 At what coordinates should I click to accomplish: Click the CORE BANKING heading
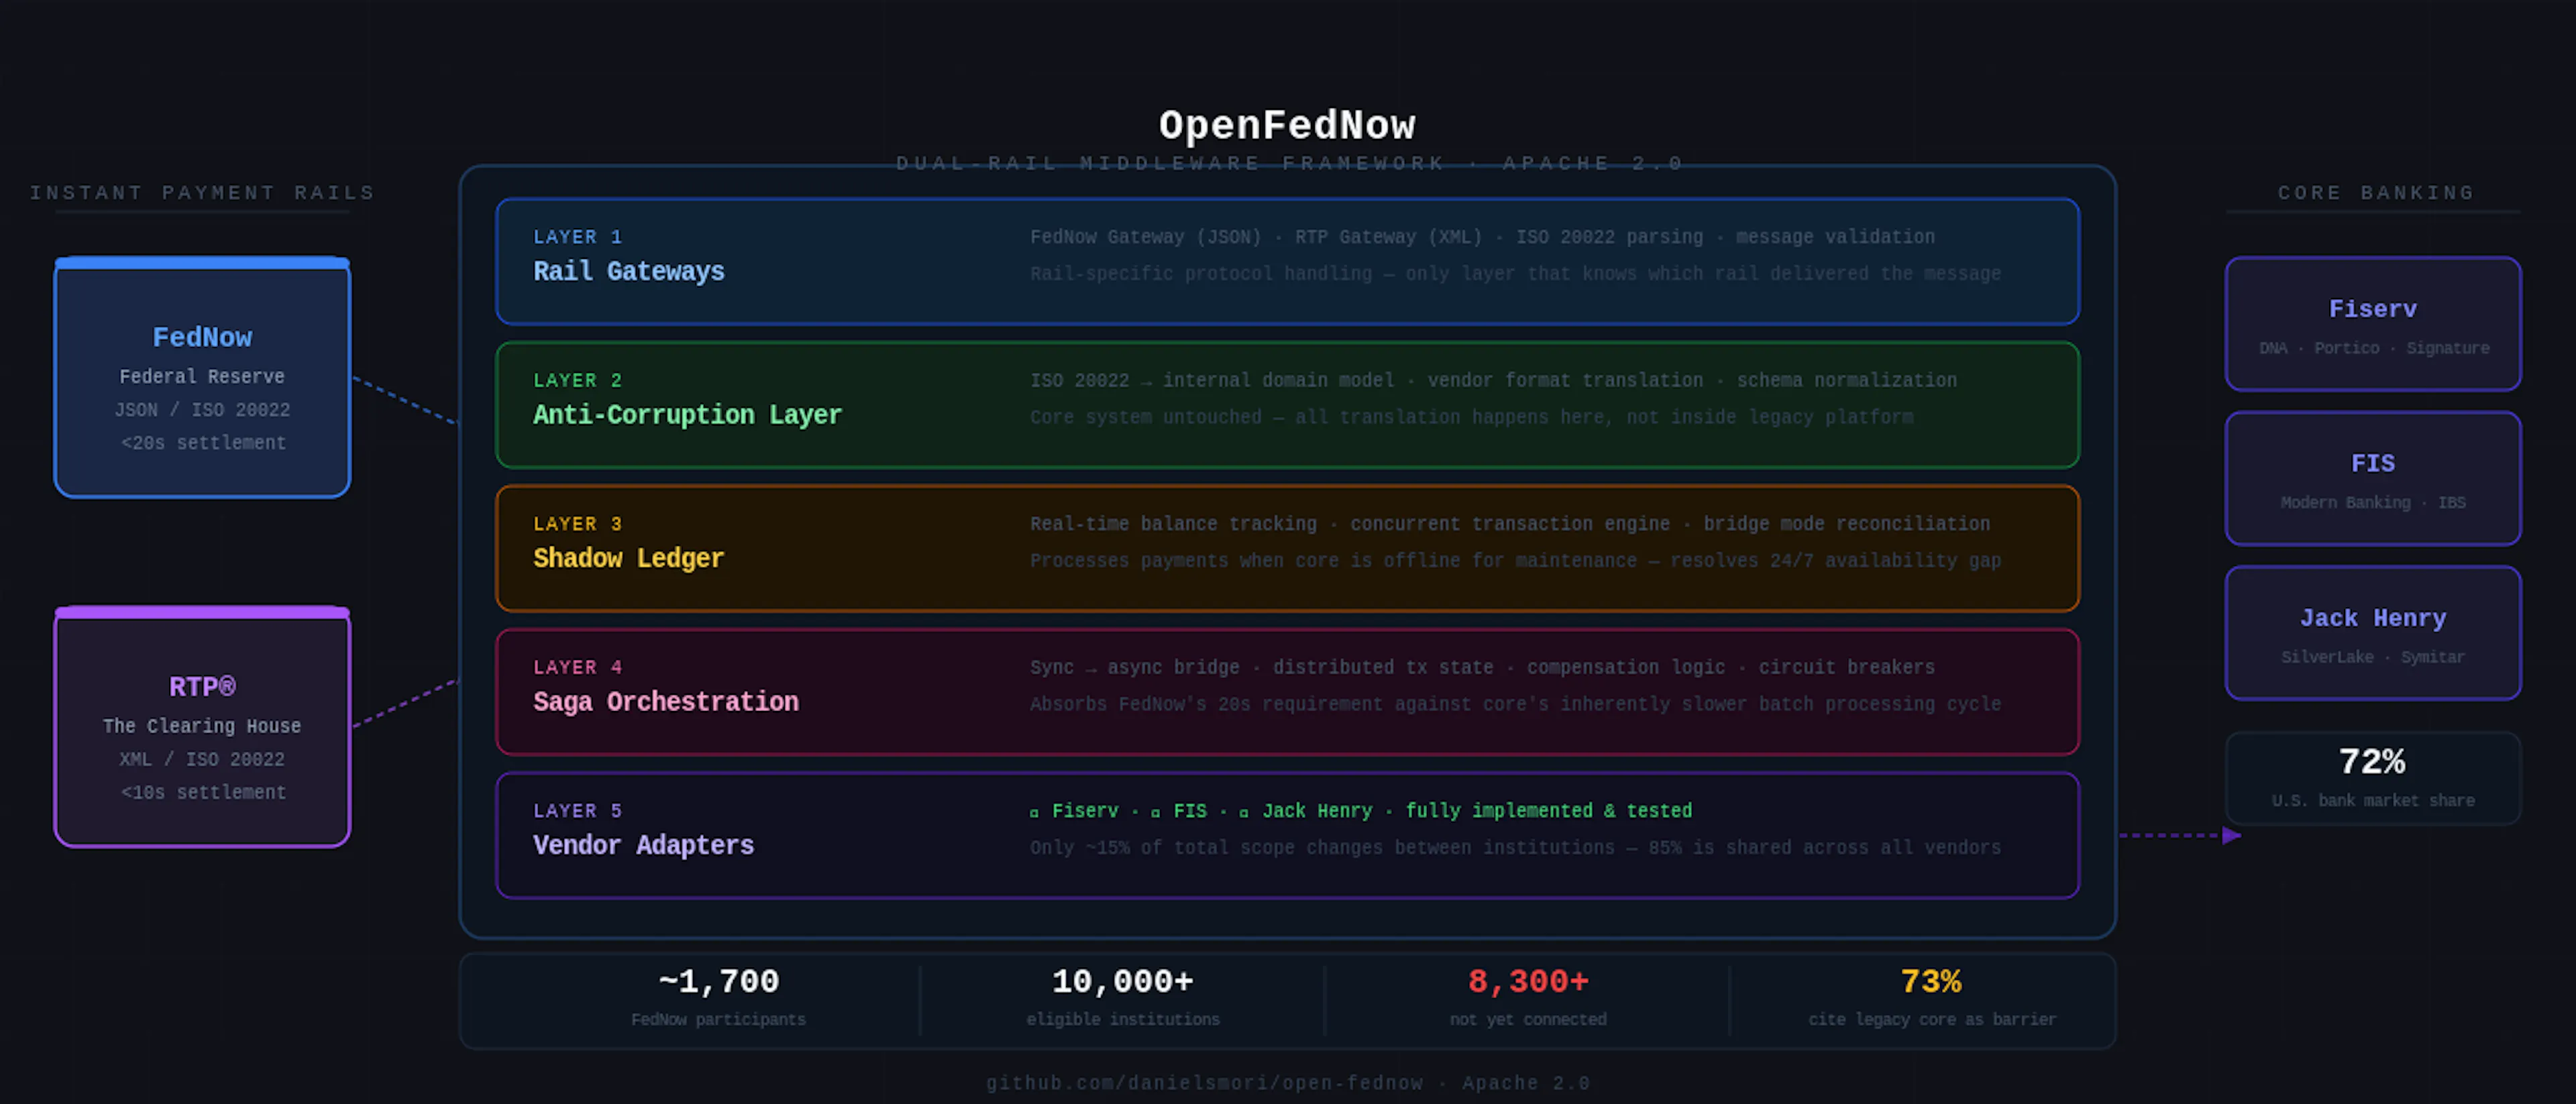[2376, 192]
